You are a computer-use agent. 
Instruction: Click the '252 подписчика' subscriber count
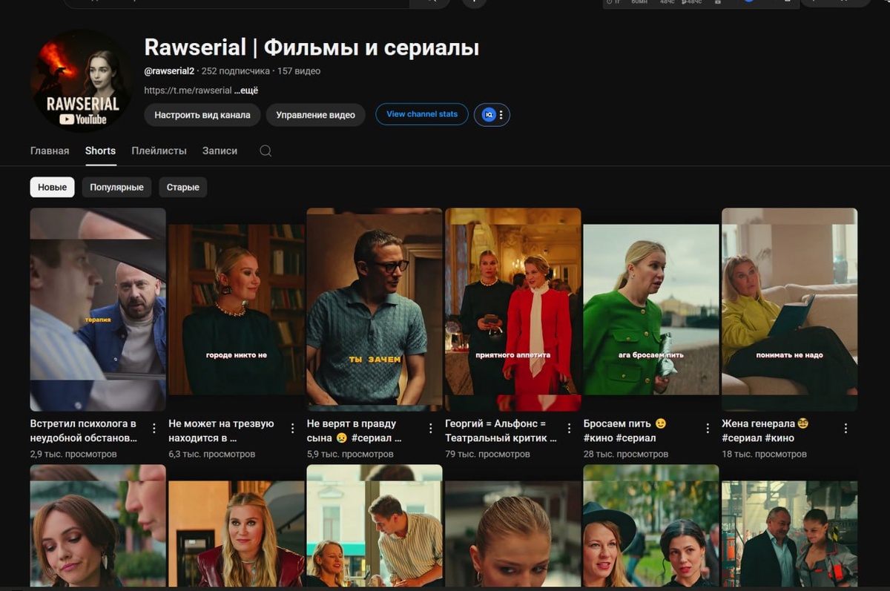coord(236,71)
